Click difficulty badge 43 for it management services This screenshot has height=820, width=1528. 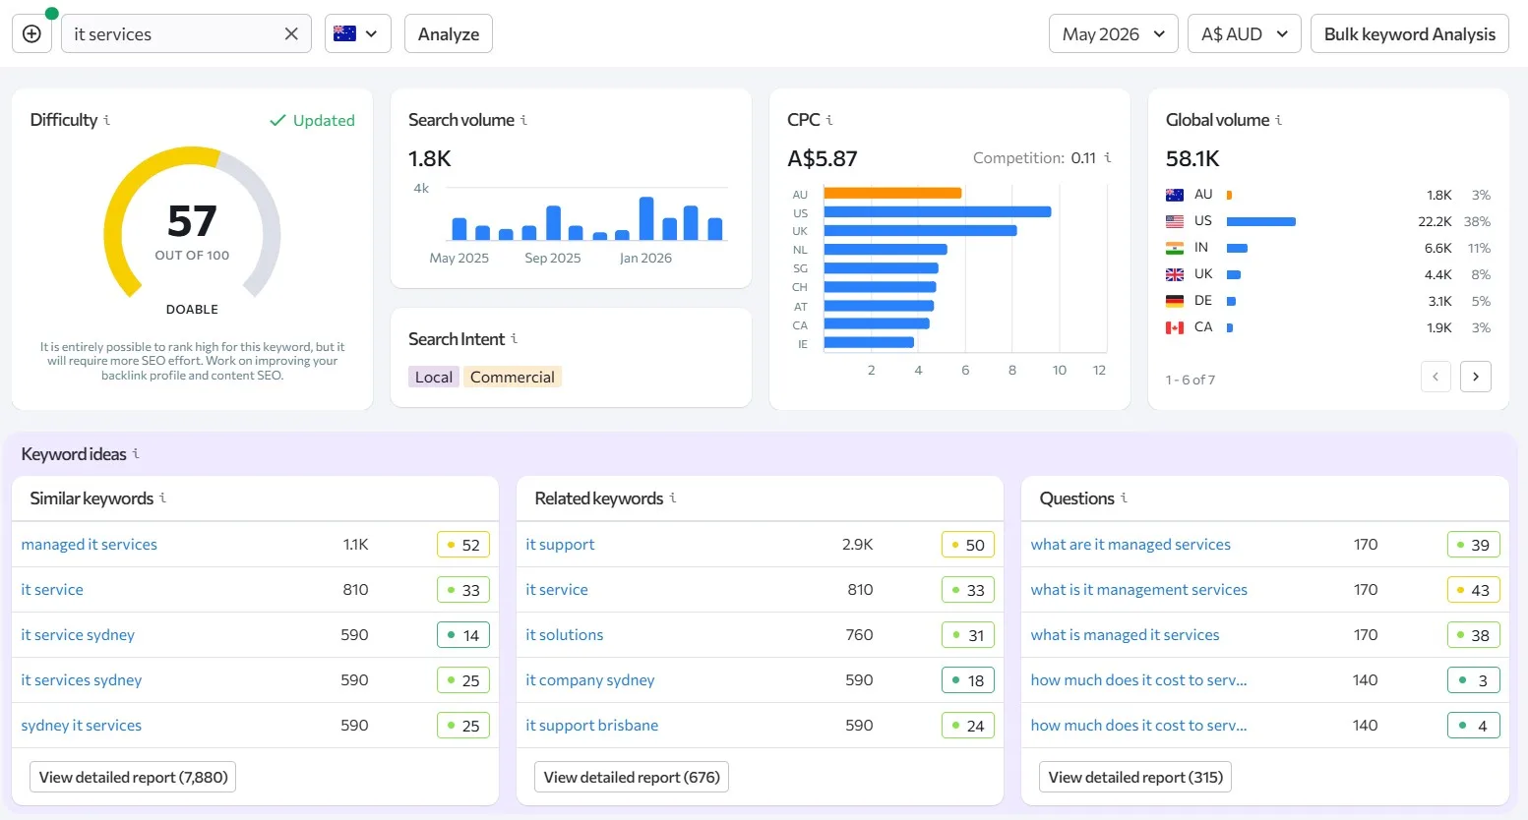1474,590
